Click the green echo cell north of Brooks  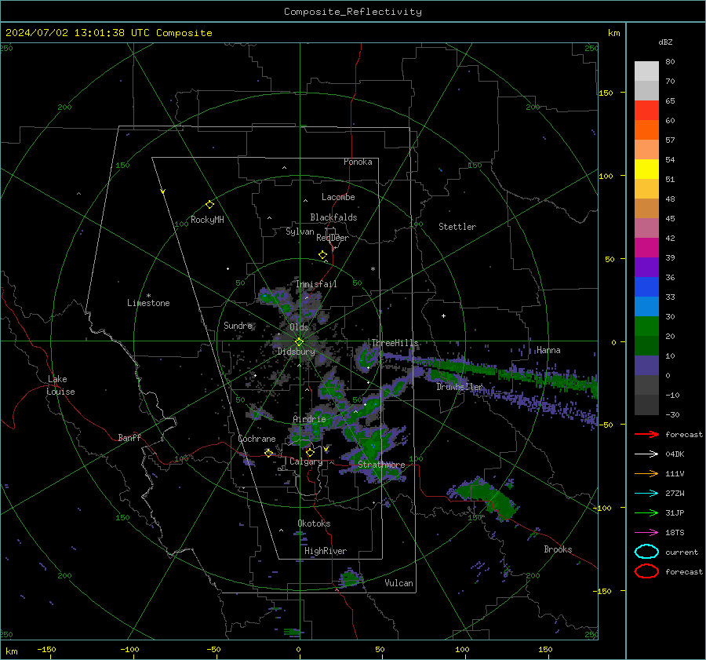click(x=484, y=498)
